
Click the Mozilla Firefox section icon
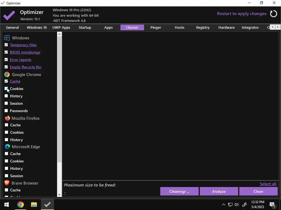[x=7, y=118]
